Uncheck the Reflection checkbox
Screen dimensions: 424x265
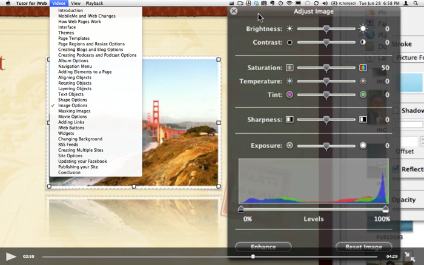[x=396, y=169]
